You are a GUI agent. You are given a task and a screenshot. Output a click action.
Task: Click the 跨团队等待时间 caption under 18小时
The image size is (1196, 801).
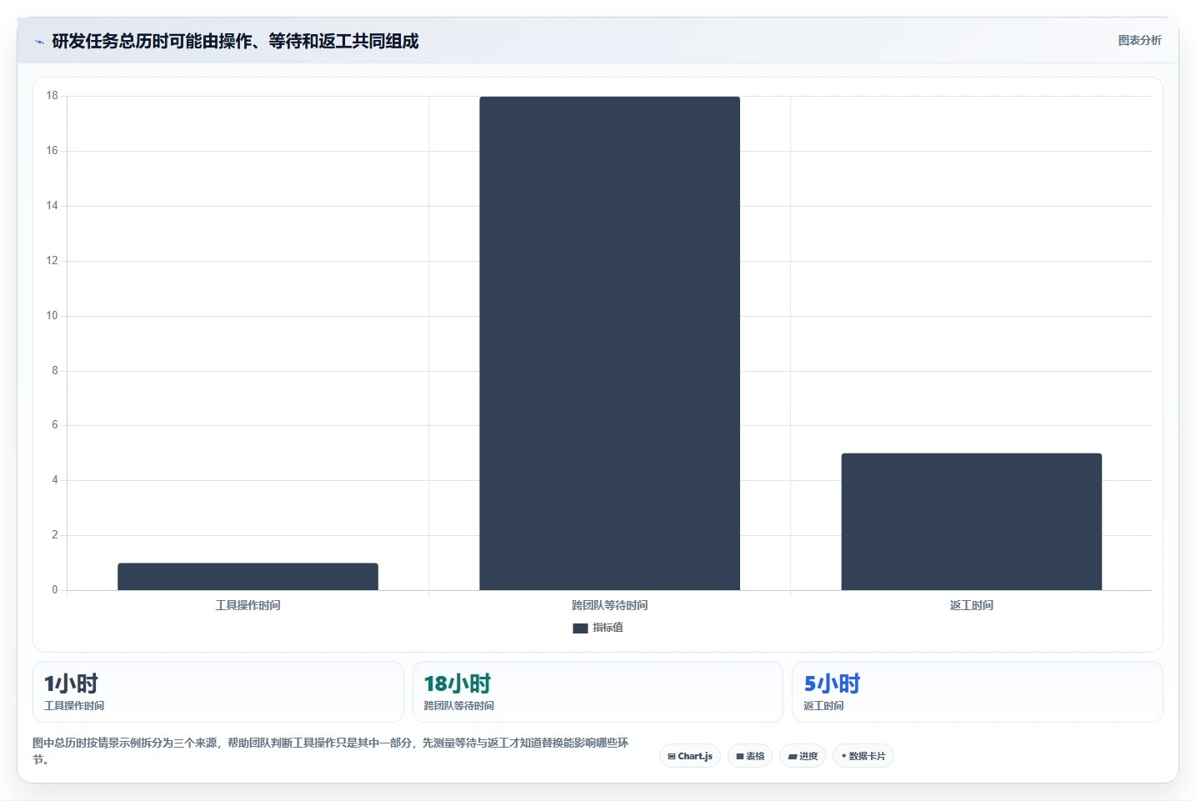point(459,706)
